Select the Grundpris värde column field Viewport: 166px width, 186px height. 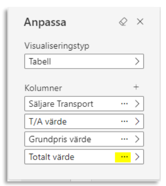tap(84, 139)
